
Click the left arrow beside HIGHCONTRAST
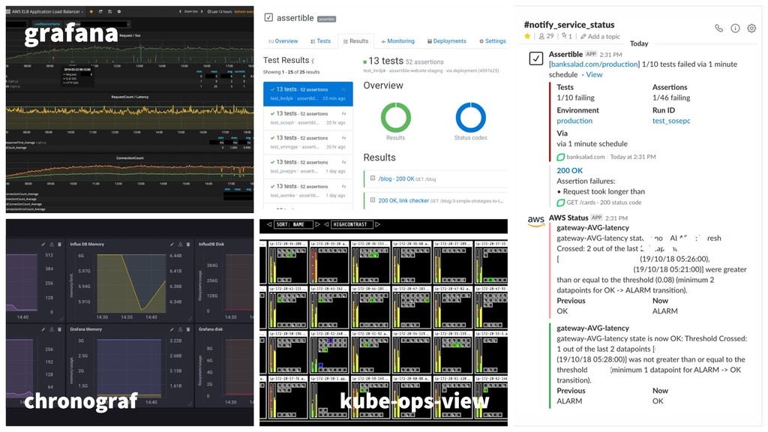click(327, 224)
